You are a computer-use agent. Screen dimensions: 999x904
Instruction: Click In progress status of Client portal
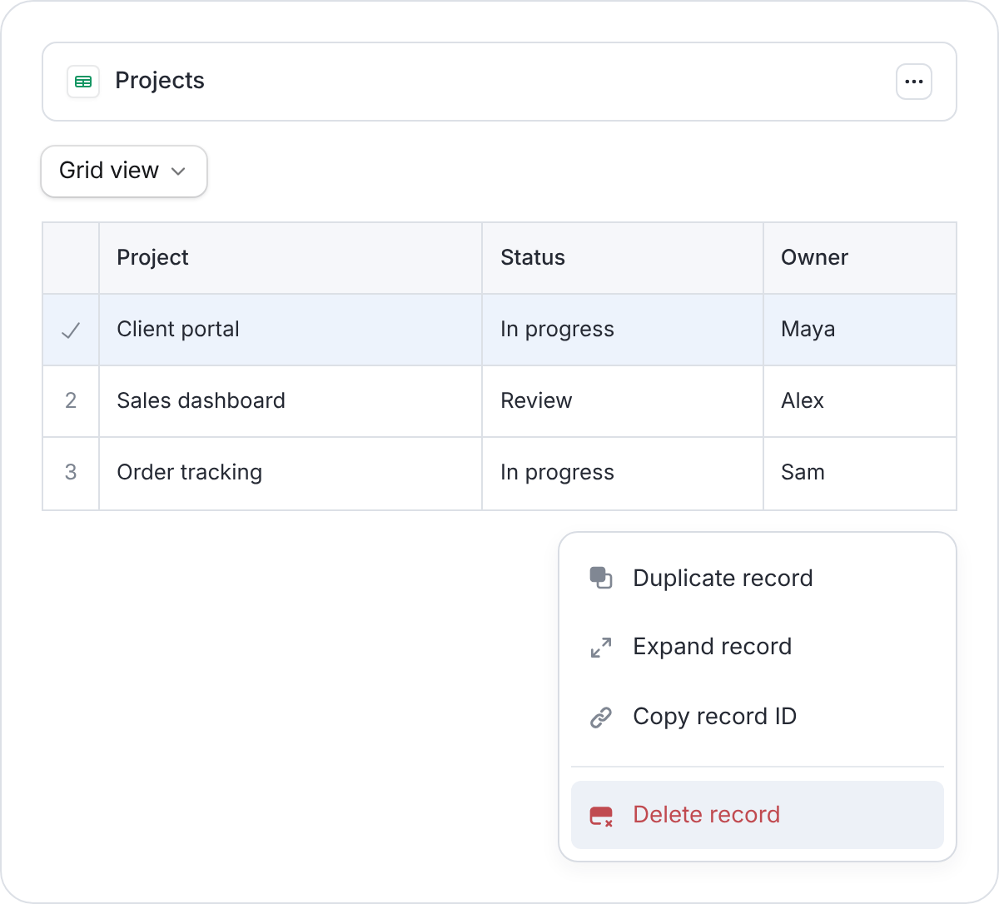[x=623, y=330]
